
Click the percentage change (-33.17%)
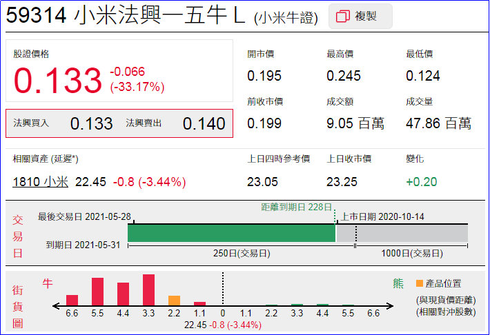(137, 87)
